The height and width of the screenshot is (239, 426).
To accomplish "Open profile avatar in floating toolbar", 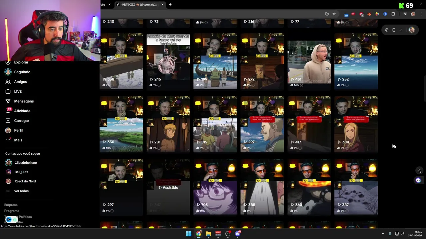I will pyautogui.click(x=412, y=30).
